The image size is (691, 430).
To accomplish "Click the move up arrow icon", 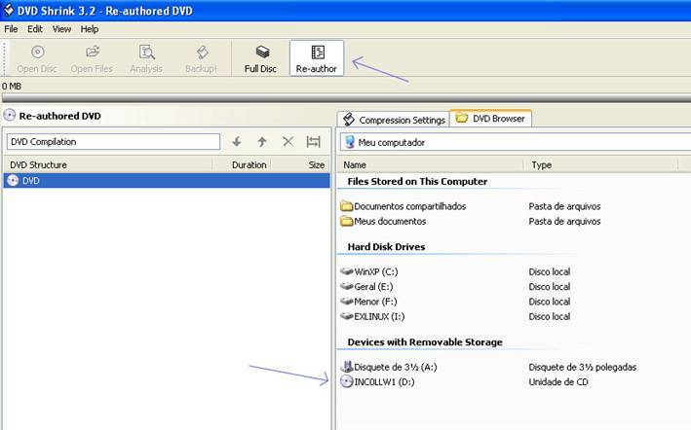I will pos(262,142).
